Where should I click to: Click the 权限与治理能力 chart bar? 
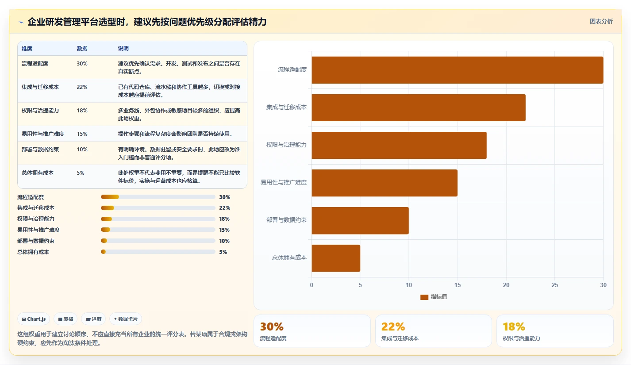click(x=399, y=145)
